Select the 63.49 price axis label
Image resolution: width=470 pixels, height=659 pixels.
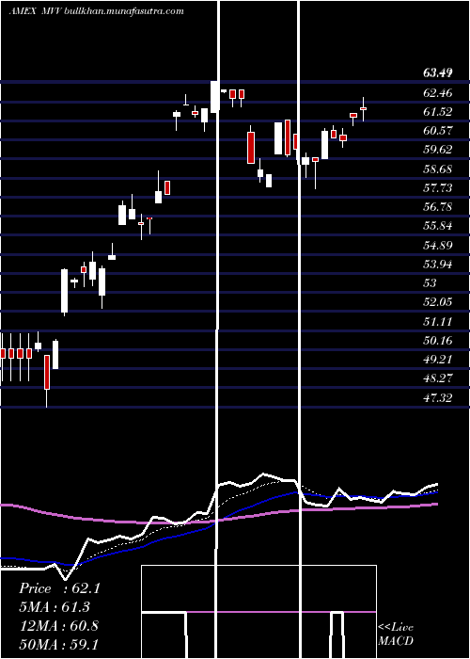point(438,73)
